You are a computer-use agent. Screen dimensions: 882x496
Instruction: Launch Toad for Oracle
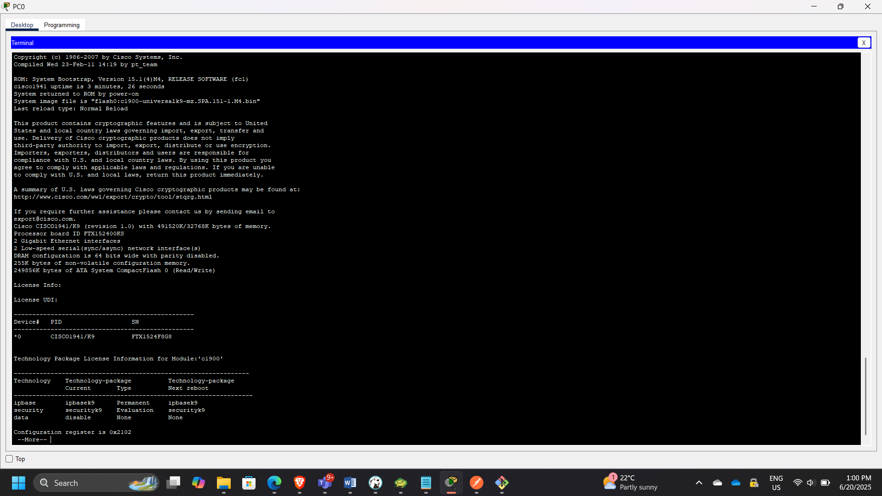point(400,483)
